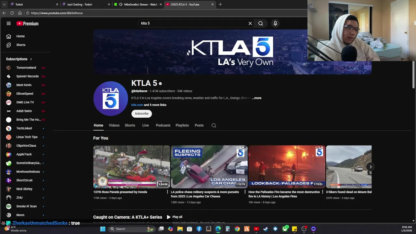416x234 pixels.
Task: Expand channel description with '...more'
Action: [x=256, y=98]
